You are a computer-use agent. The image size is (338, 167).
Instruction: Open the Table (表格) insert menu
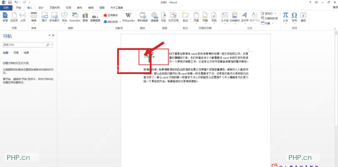tap(34, 18)
